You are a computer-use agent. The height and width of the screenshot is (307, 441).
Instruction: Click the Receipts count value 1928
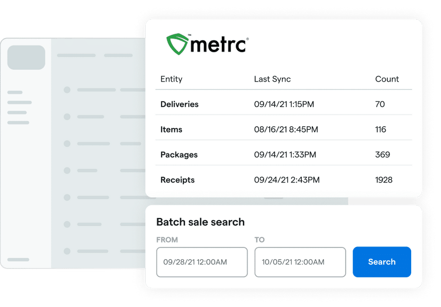(x=384, y=180)
